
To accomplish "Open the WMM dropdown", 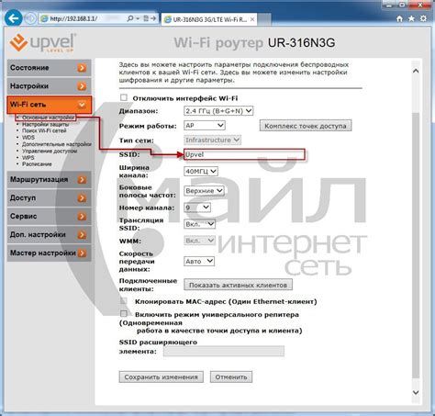I will click(199, 241).
